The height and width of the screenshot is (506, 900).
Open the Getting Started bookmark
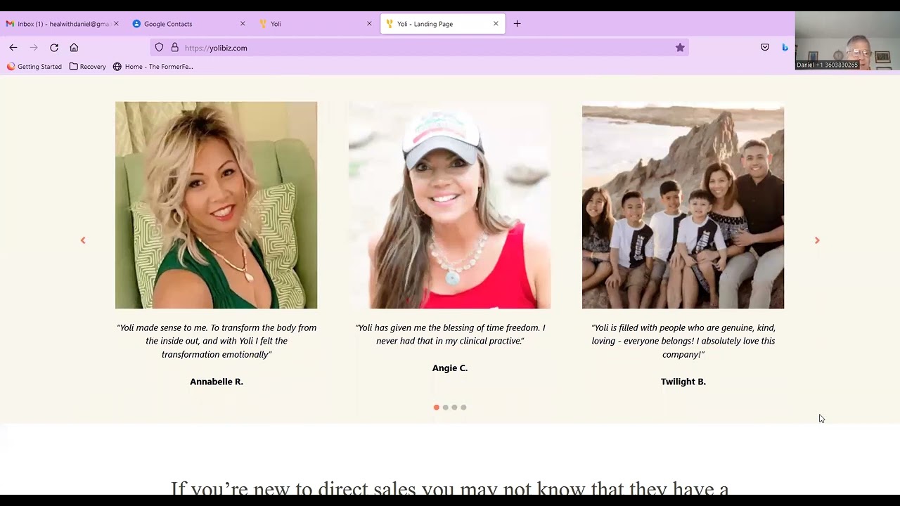tap(34, 67)
